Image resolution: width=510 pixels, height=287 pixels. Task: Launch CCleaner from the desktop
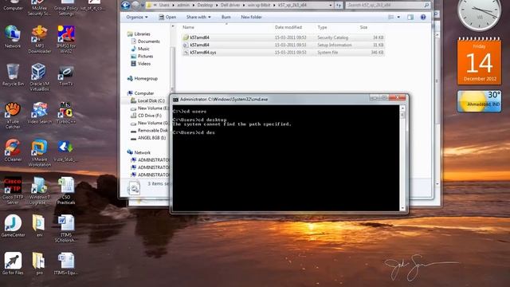click(x=13, y=151)
